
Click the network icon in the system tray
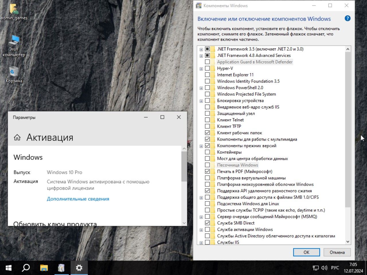point(316,268)
